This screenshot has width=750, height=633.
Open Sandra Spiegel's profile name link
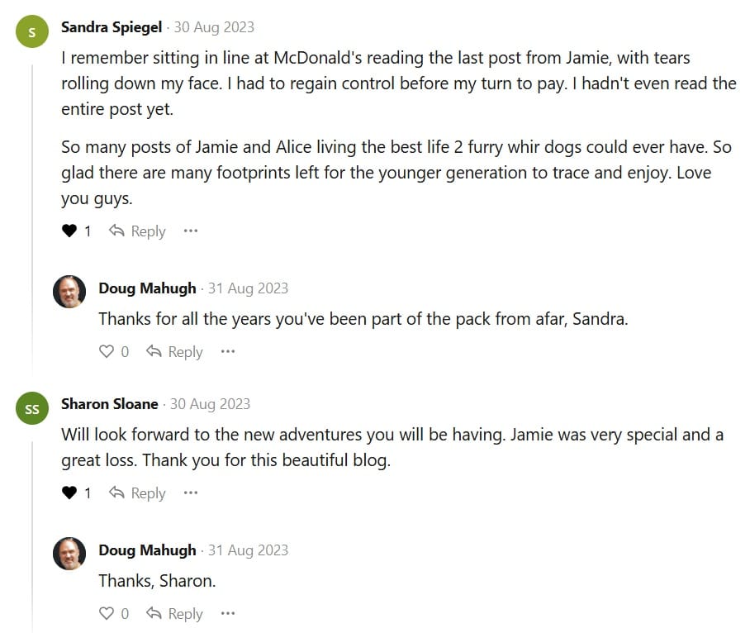[112, 27]
